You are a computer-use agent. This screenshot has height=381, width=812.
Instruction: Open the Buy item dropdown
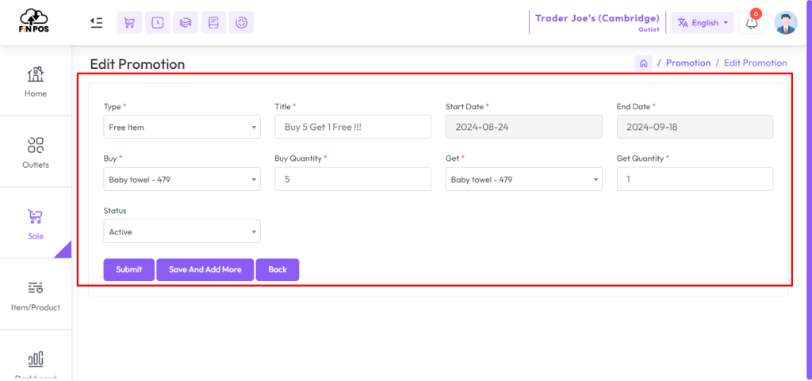click(x=182, y=179)
